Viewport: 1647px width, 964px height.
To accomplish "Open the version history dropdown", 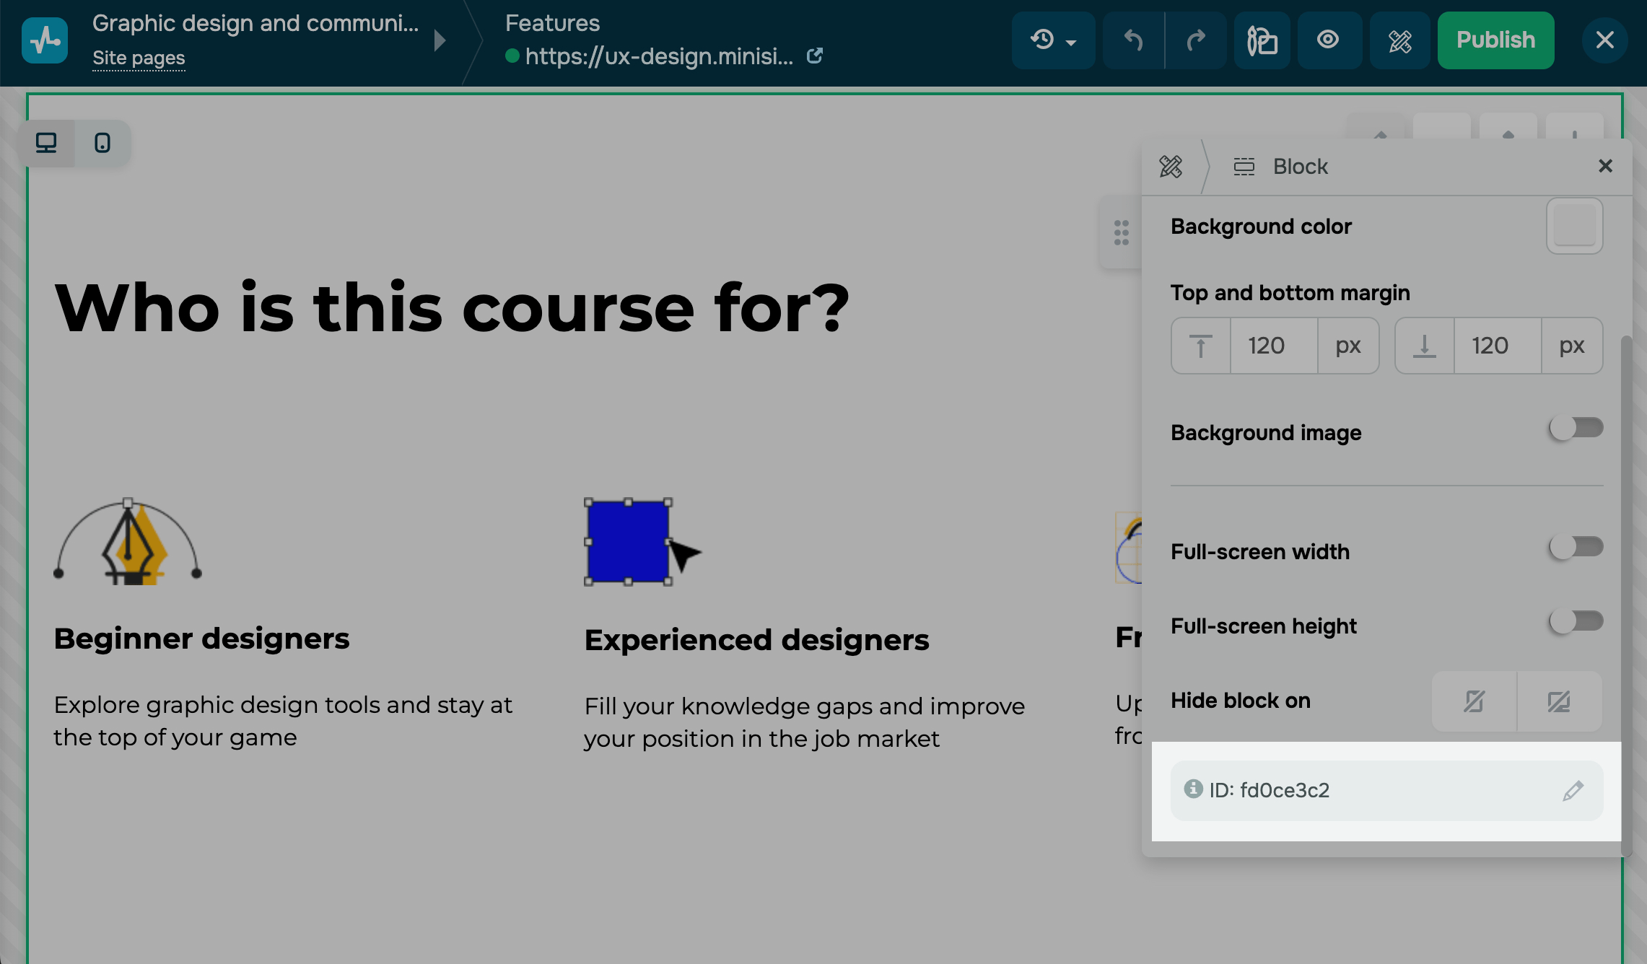I will [x=1053, y=40].
